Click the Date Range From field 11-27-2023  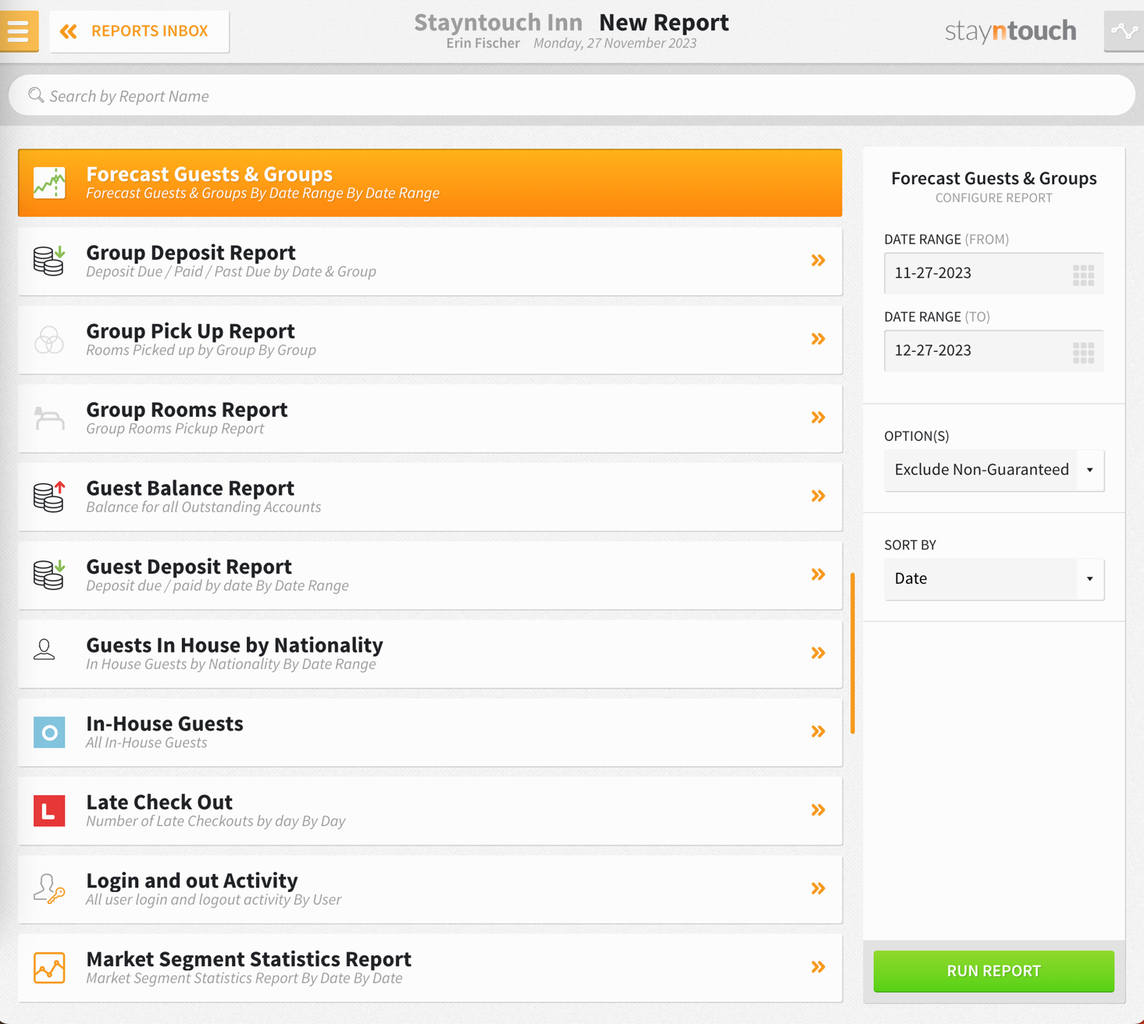993,273
